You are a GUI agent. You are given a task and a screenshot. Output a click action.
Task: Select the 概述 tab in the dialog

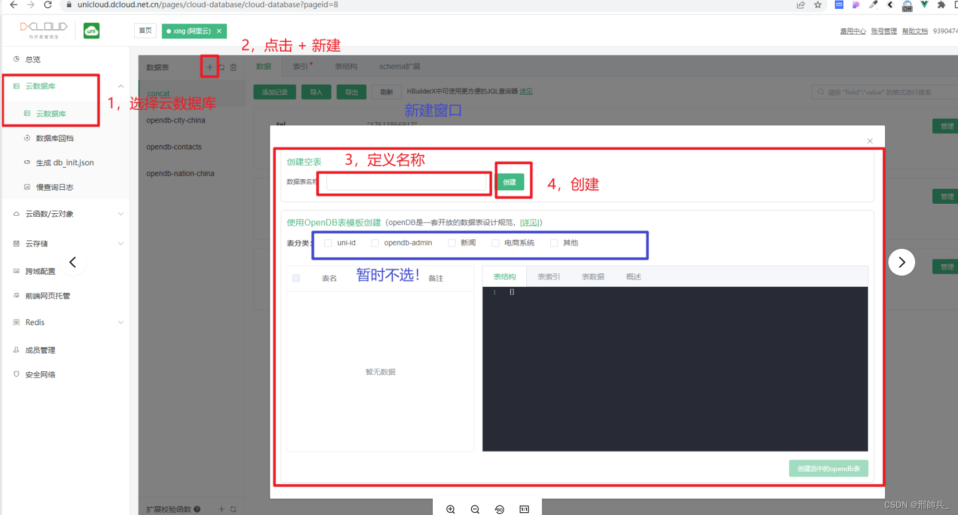(633, 277)
